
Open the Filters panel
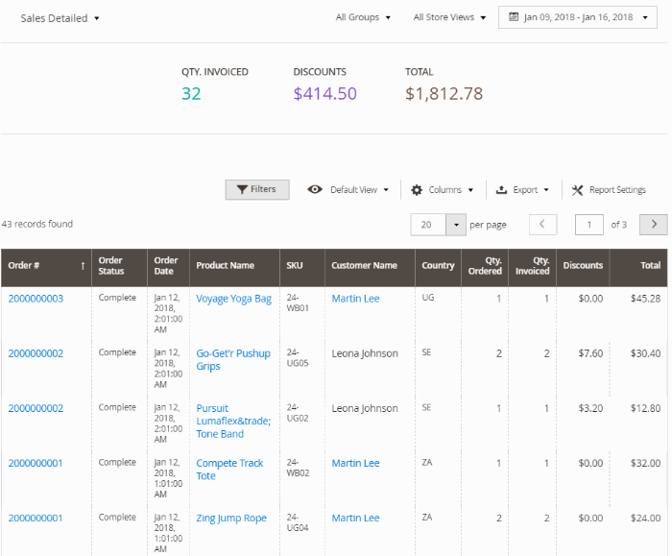(257, 189)
